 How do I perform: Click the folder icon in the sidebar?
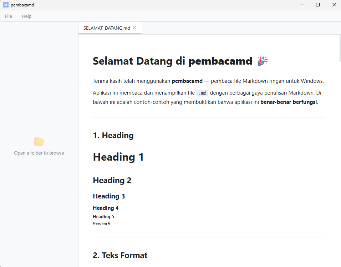[x=39, y=141]
